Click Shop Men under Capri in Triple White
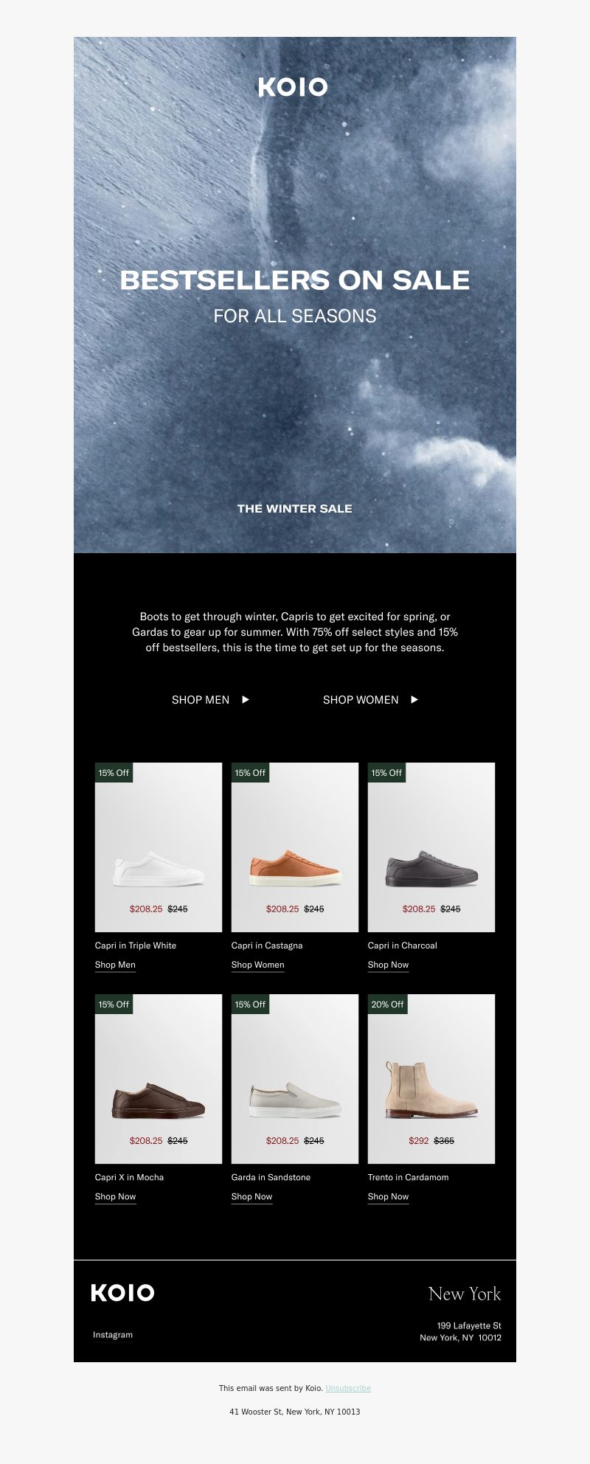Viewport: 590px width, 1464px height. tap(115, 965)
